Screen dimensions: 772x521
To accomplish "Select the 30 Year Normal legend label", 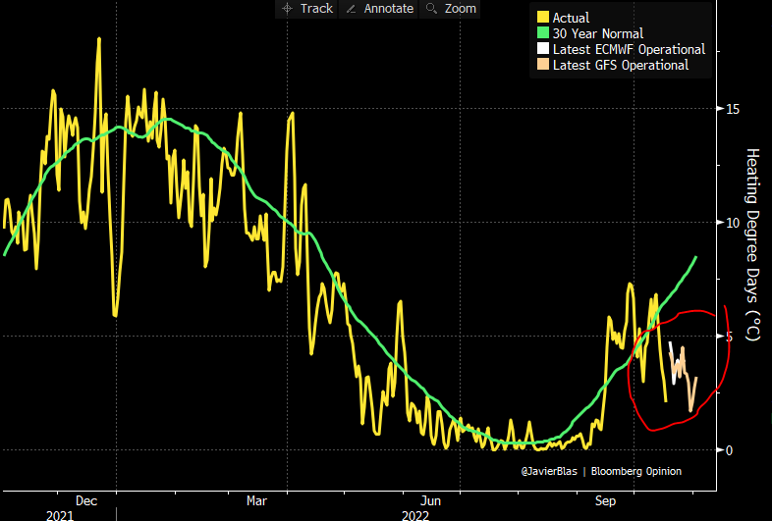I will [x=598, y=33].
